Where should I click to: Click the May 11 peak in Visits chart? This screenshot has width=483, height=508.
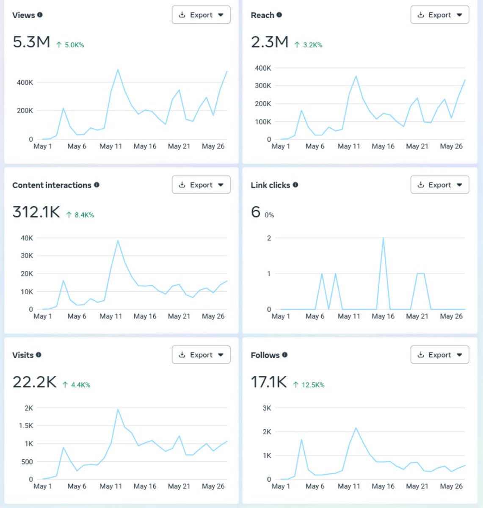pos(118,409)
